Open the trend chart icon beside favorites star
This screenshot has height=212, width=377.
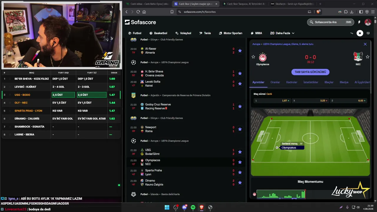(x=352, y=33)
